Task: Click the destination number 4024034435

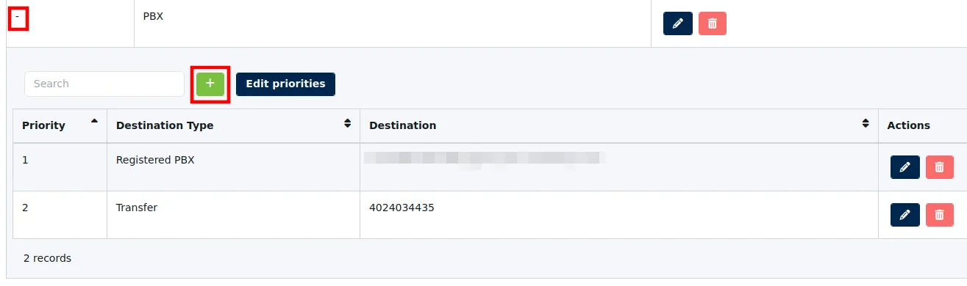Action: click(x=402, y=208)
